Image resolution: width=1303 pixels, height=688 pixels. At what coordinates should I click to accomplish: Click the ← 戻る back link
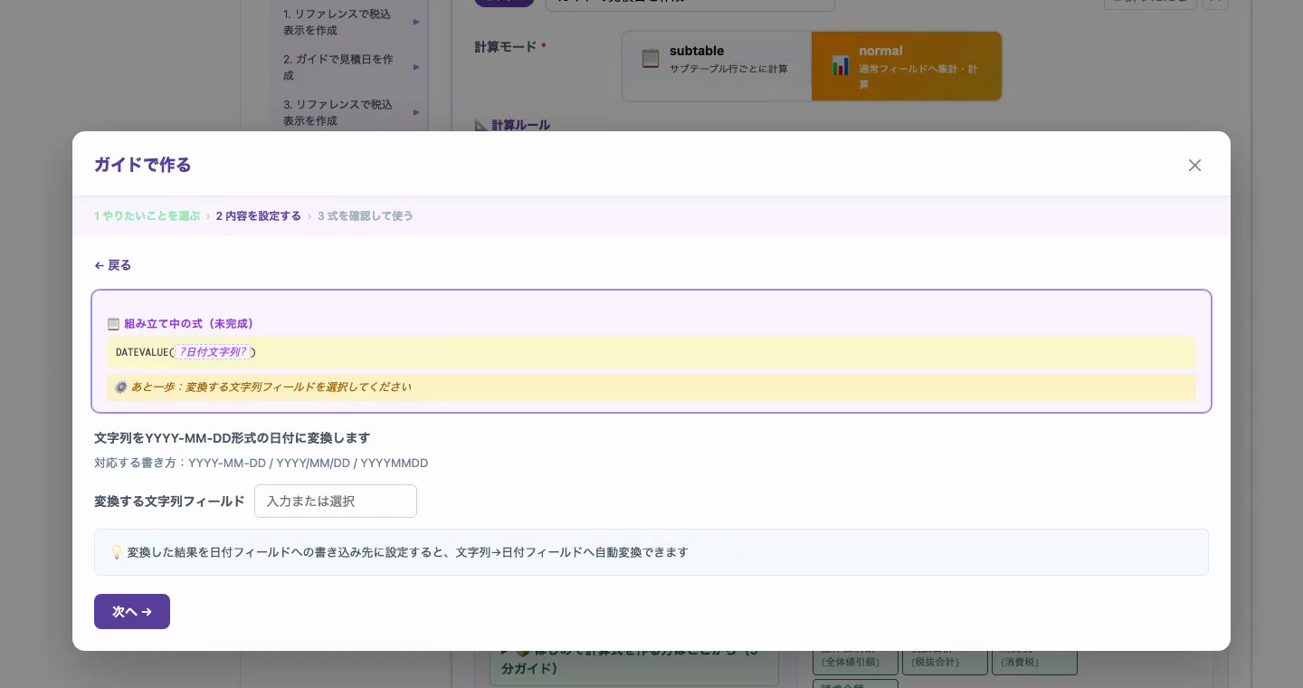[x=113, y=265]
